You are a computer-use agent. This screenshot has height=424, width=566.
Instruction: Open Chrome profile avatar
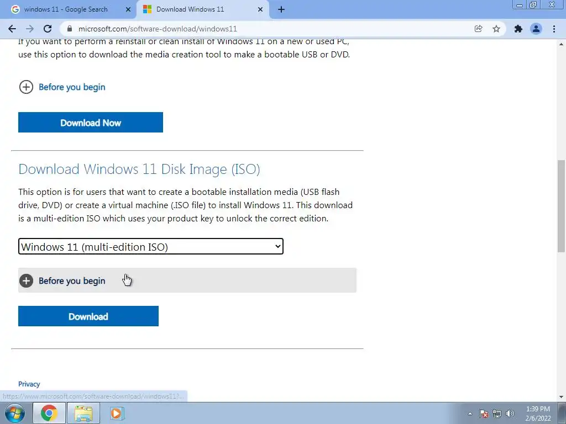click(536, 29)
